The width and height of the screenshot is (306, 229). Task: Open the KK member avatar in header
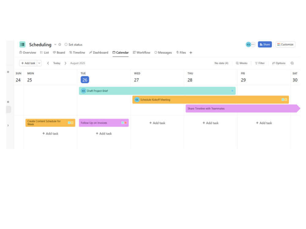tap(248, 44)
